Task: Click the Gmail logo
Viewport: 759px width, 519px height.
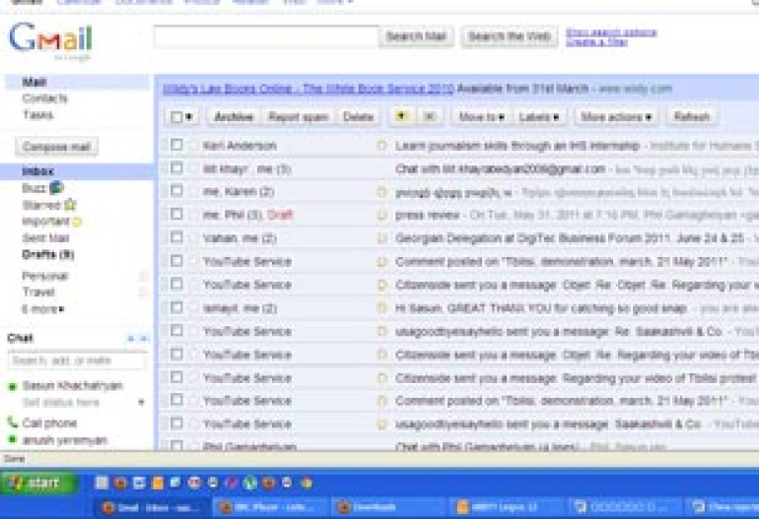Action: [51, 38]
